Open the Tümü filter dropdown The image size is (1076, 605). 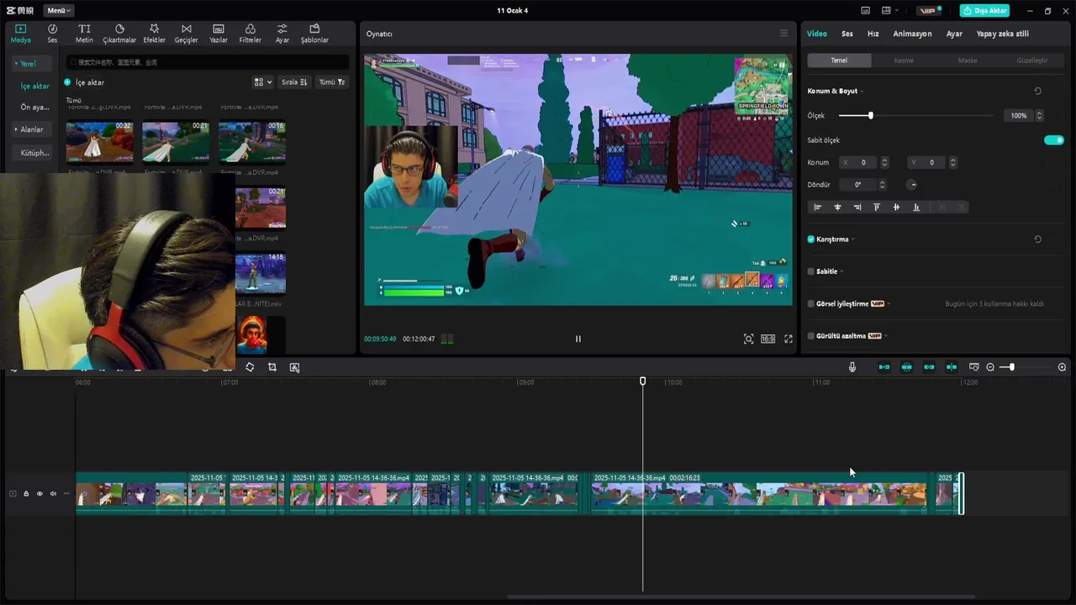pos(332,82)
